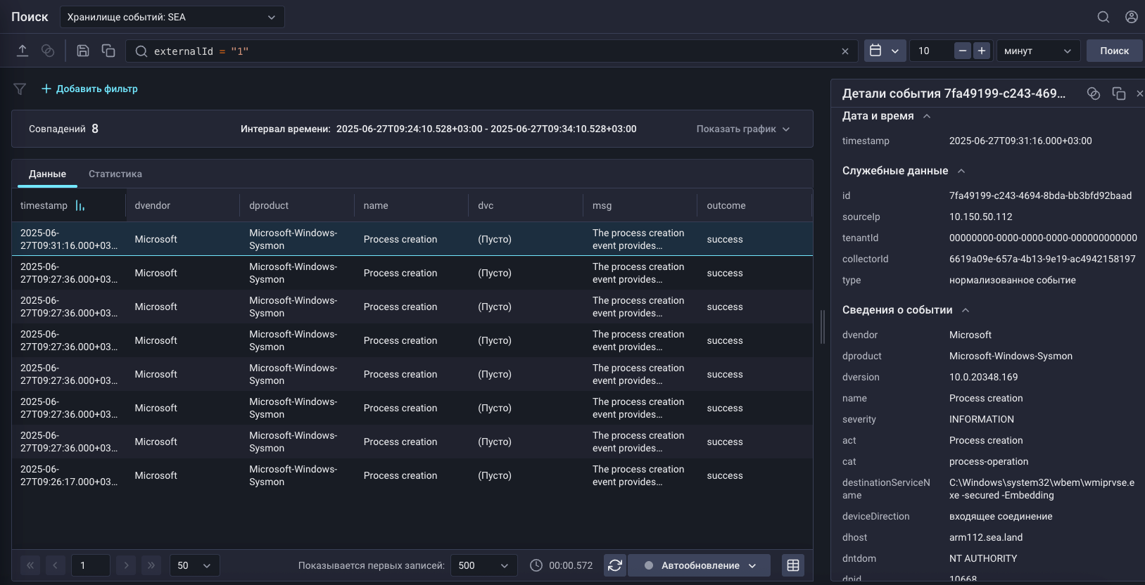Clear the externalId search query

coord(844,51)
